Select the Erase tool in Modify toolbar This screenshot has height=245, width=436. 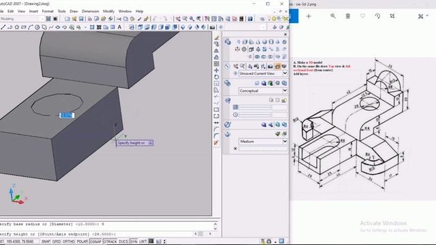pyautogui.click(x=217, y=37)
